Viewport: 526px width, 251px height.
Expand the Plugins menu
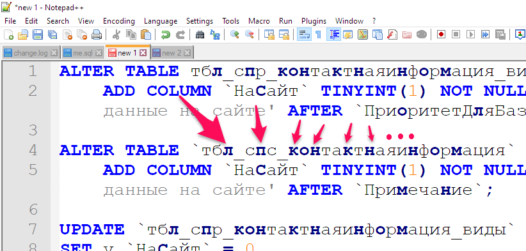click(314, 21)
